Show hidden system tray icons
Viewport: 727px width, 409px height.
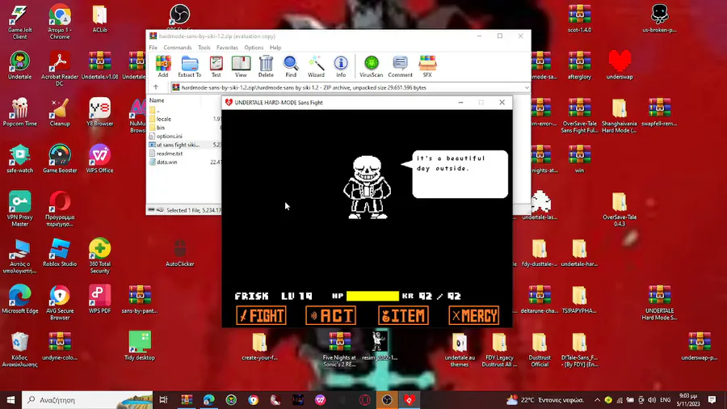click(x=597, y=400)
